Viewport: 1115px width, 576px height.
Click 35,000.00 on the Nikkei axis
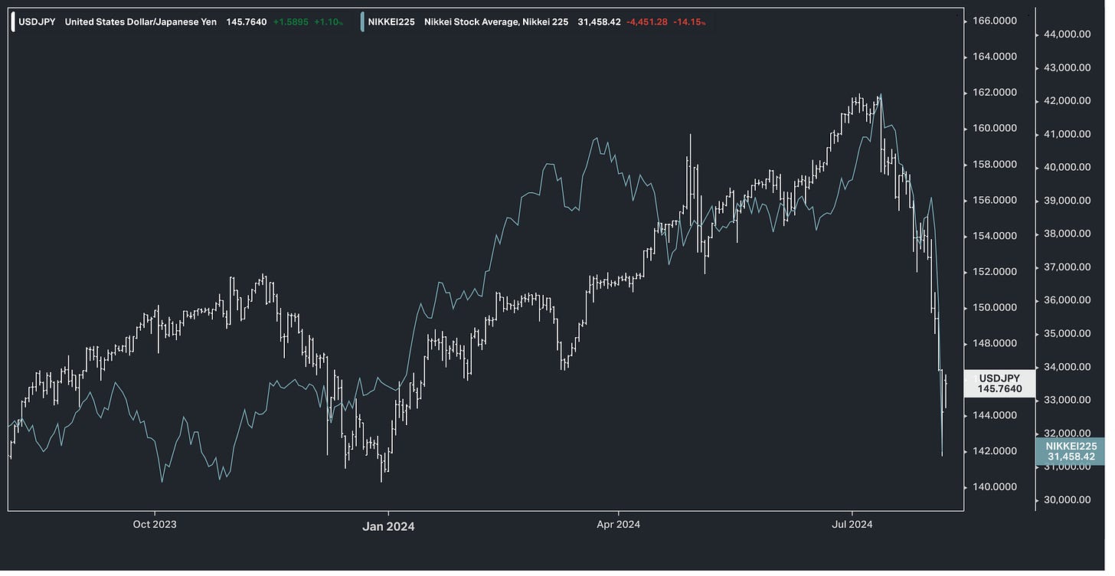(1067, 333)
